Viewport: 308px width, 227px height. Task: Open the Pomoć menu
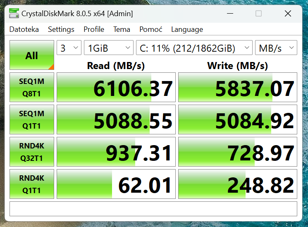pyautogui.click(x=151, y=29)
